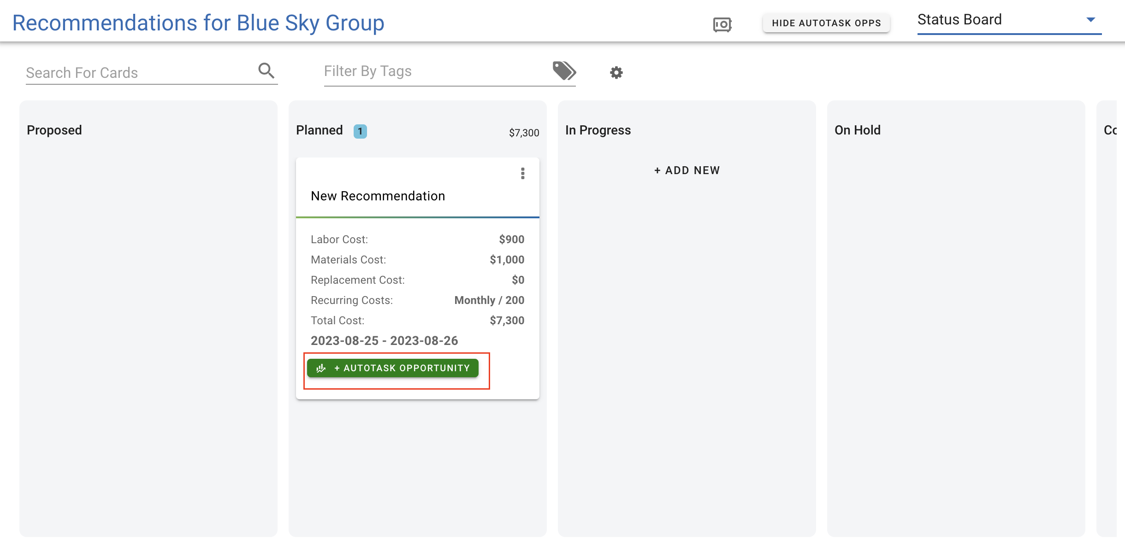Click the search magnifier icon

[266, 70]
